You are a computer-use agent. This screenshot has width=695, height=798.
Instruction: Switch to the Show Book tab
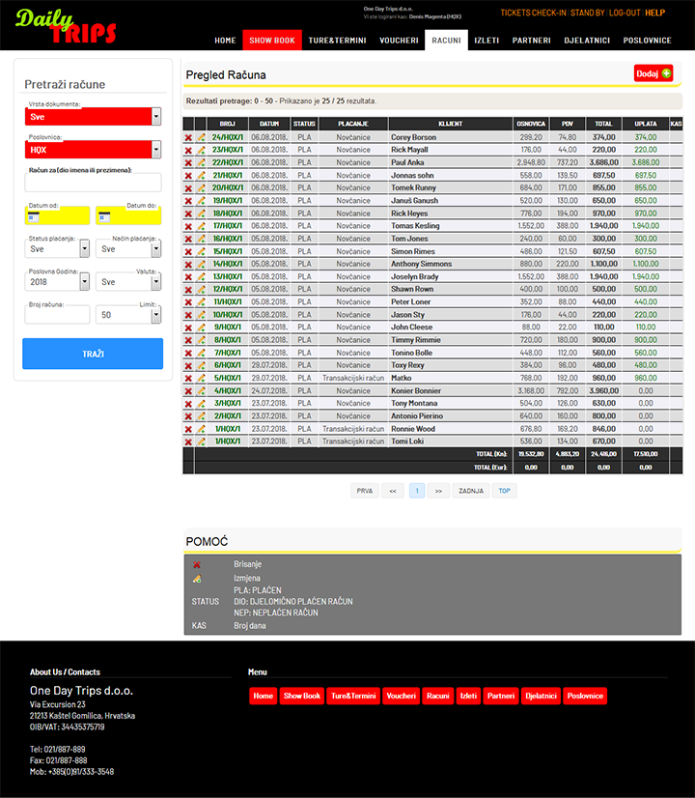pos(272,41)
